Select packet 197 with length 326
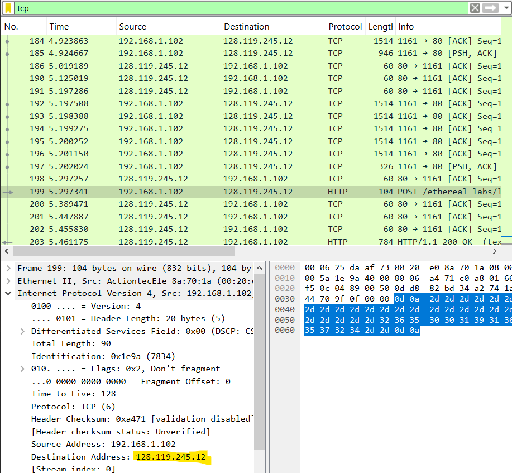 pos(251,166)
